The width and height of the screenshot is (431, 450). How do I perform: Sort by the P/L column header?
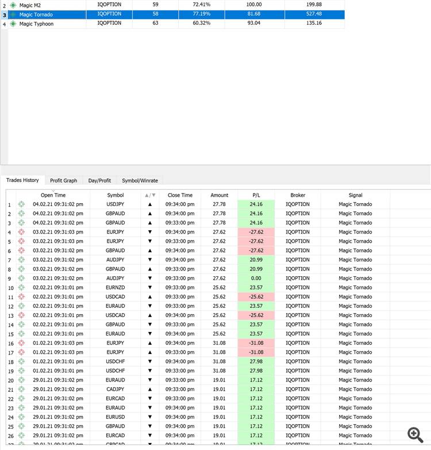[x=256, y=195]
